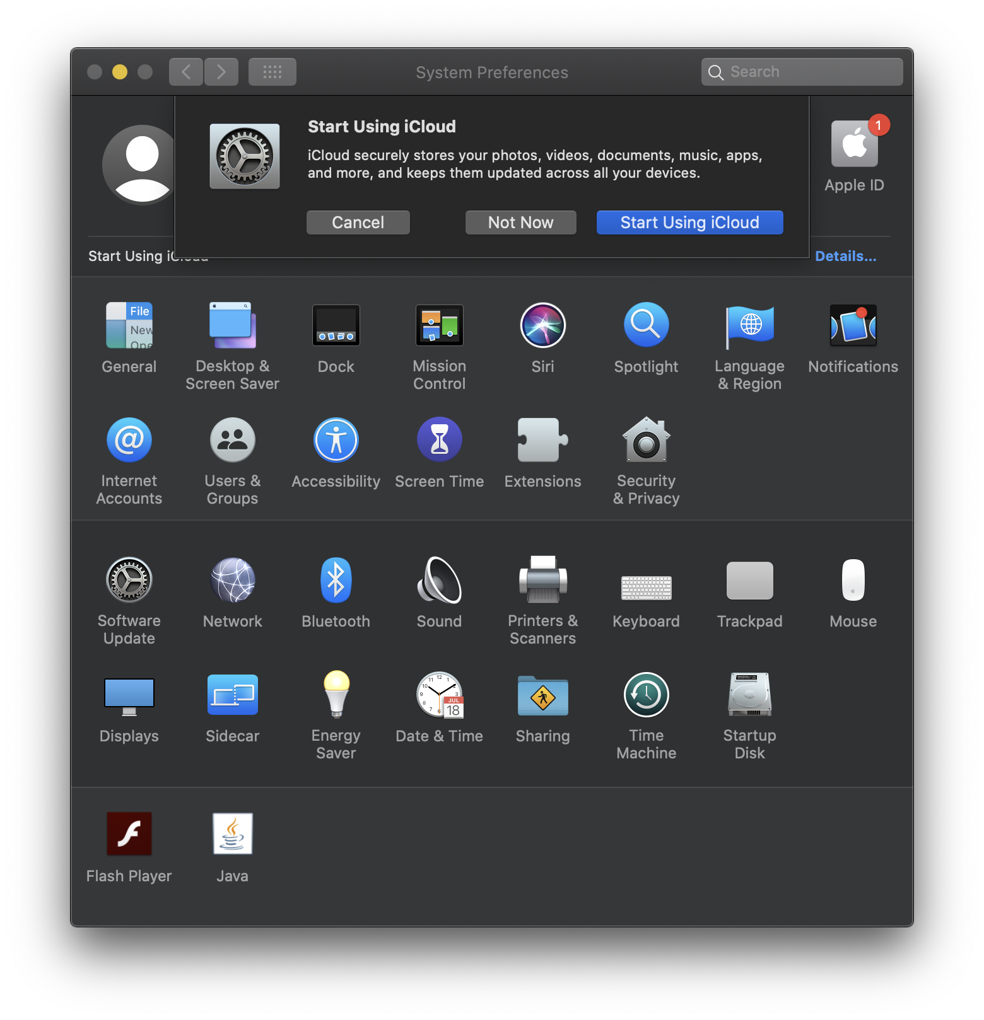
Task: Cancel the iCloud dialog
Action: point(358,223)
